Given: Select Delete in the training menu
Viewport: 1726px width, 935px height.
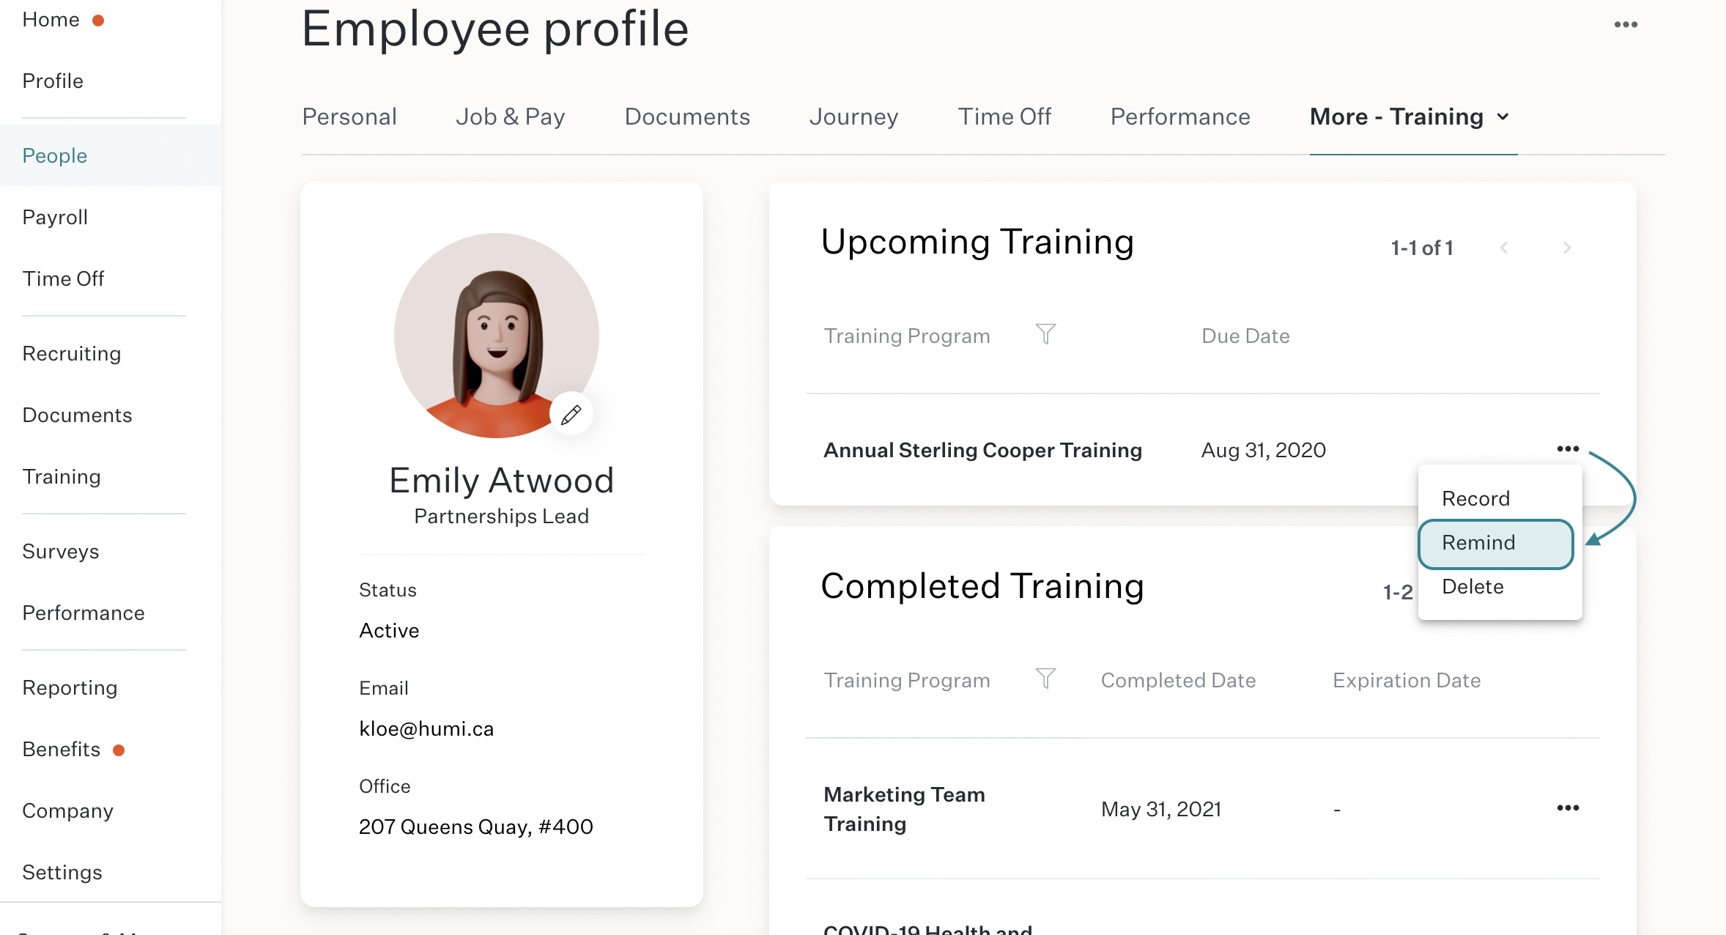Looking at the screenshot, I should coord(1473,587).
